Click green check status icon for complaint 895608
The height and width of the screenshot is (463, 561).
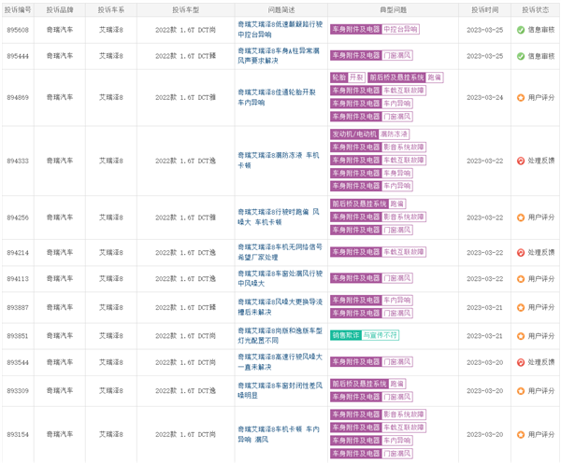click(x=521, y=30)
